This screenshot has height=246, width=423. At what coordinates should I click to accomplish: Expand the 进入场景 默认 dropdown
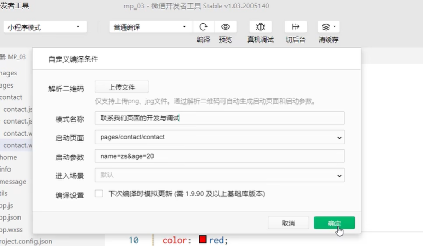(219, 175)
